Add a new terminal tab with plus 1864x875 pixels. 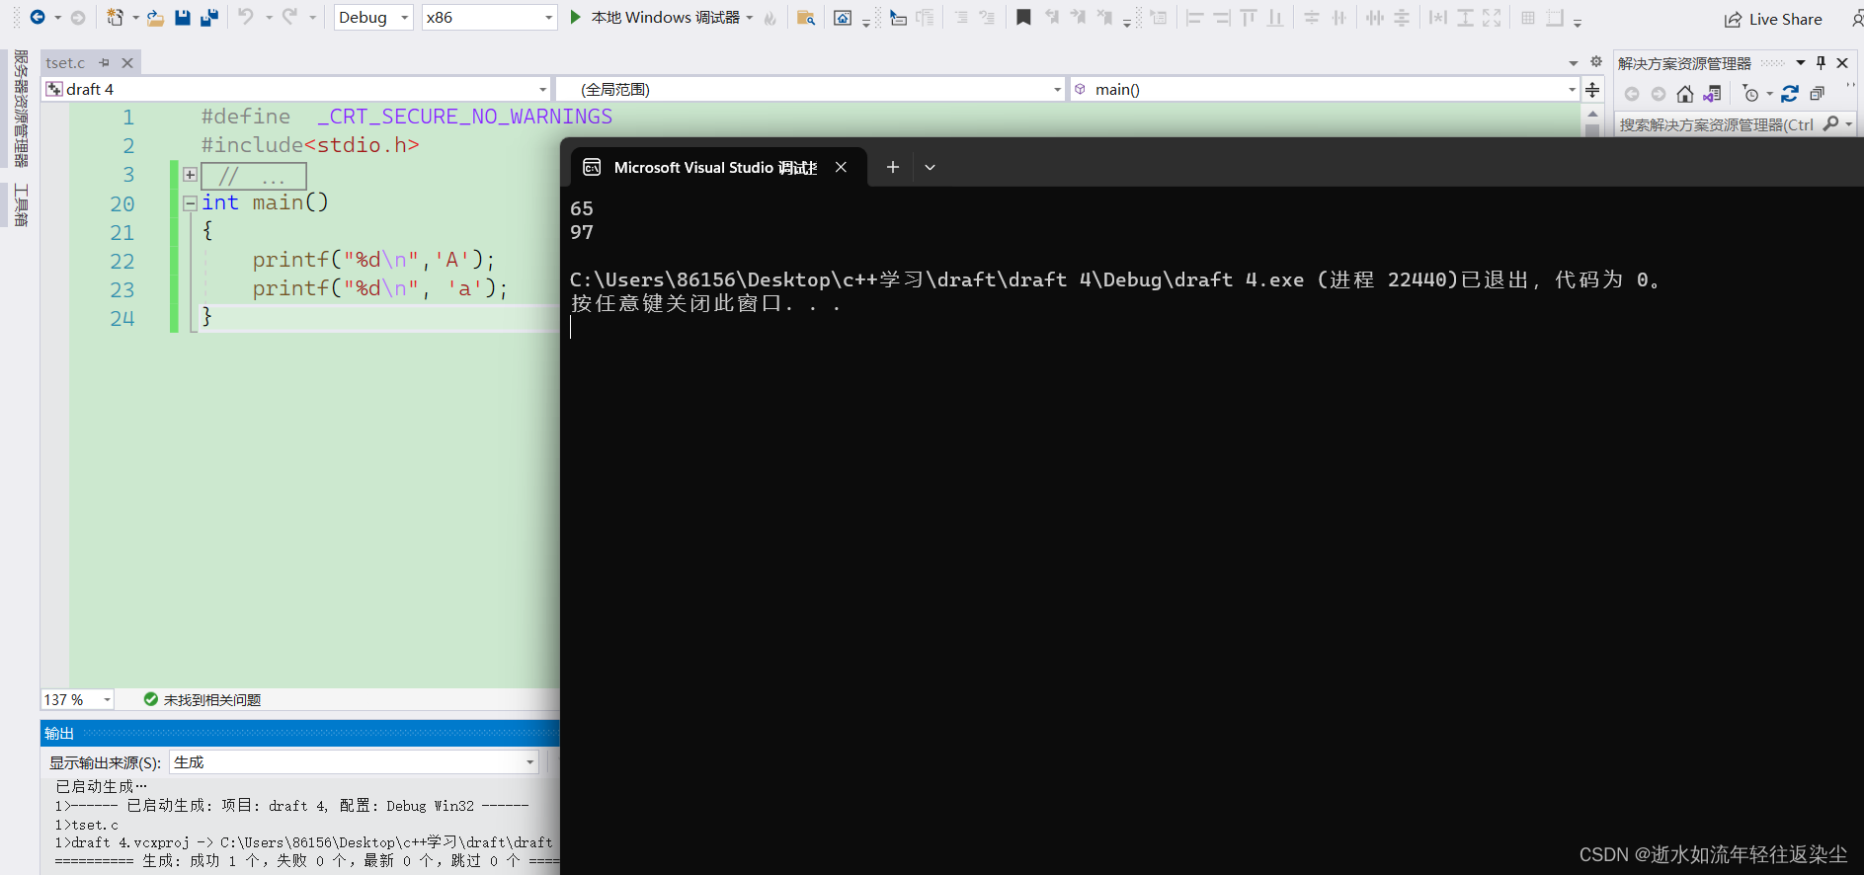(x=893, y=167)
